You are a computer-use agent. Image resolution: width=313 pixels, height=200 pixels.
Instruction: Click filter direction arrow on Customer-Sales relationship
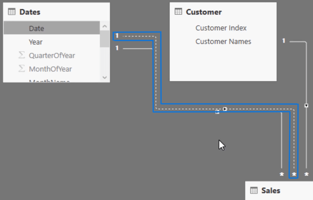coord(306,105)
